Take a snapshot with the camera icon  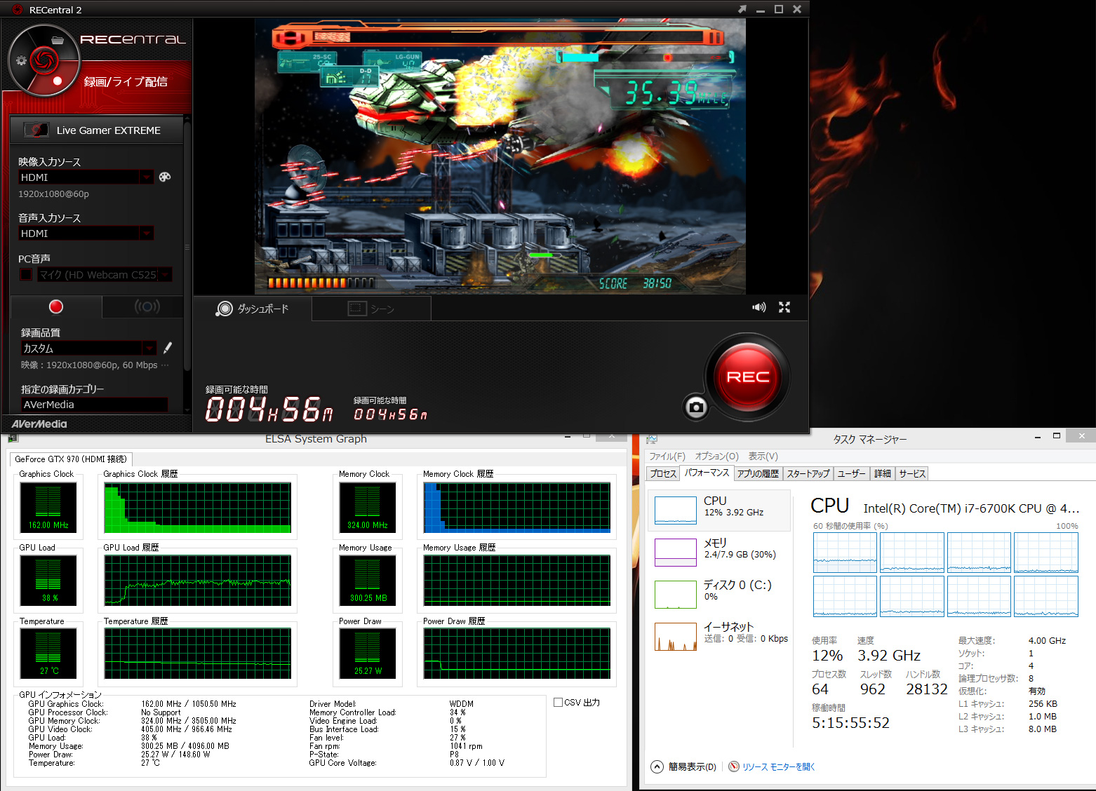(696, 407)
